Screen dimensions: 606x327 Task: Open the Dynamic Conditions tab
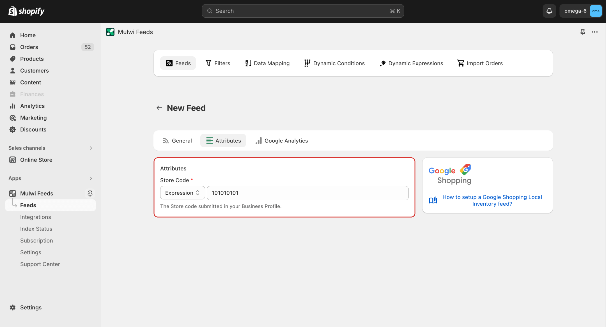pyautogui.click(x=334, y=63)
